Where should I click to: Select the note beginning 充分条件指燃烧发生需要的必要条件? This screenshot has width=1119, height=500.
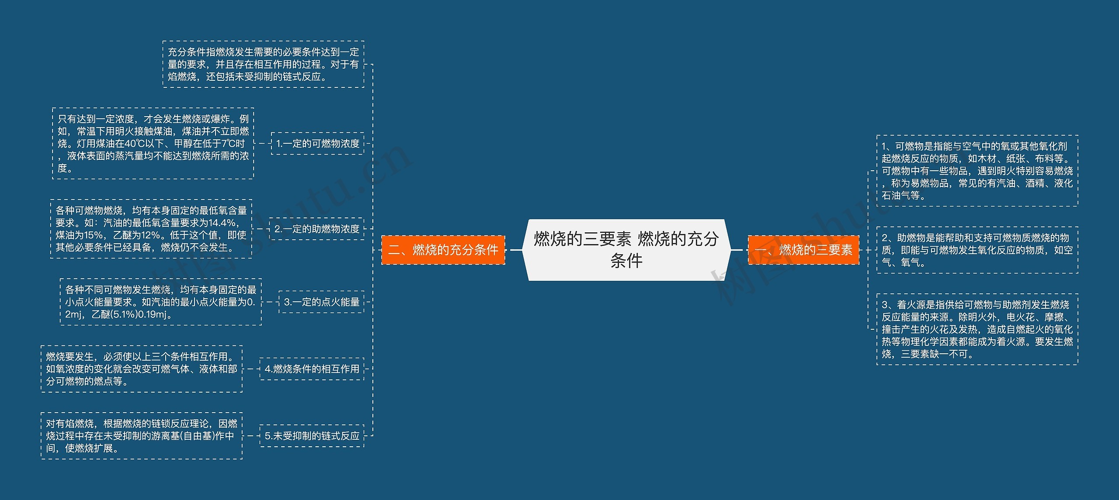click(263, 64)
